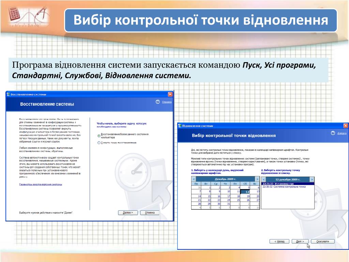Click the < Назад button
349x262 pixels.
point(279,241)
